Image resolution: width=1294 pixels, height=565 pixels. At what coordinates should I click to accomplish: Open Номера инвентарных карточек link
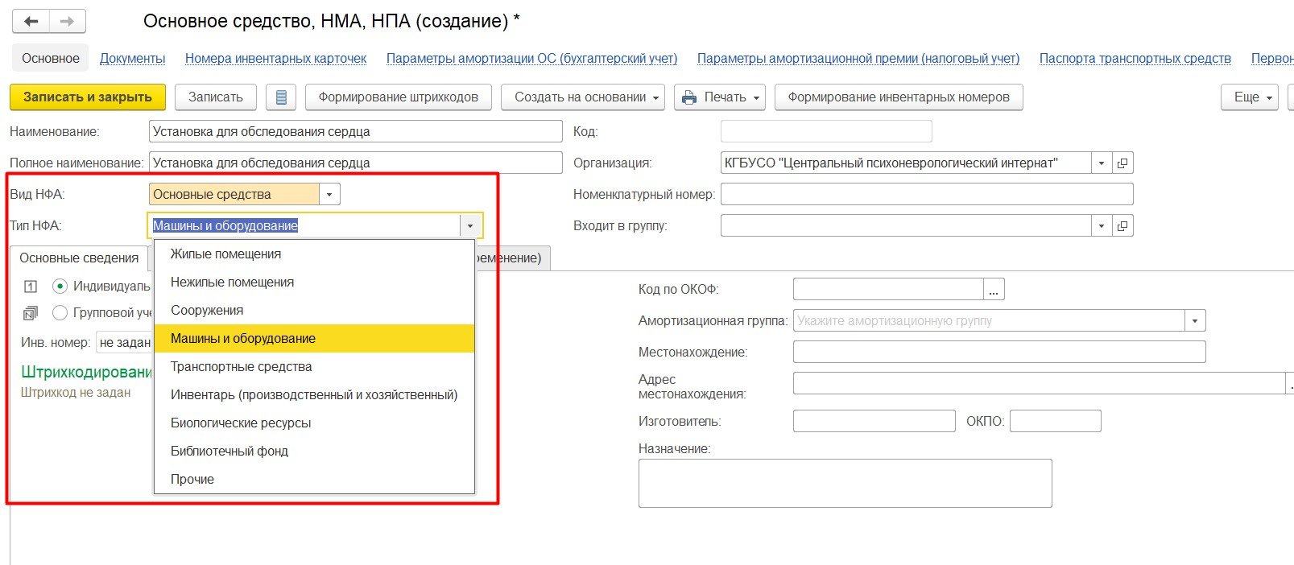pos(276,59)
